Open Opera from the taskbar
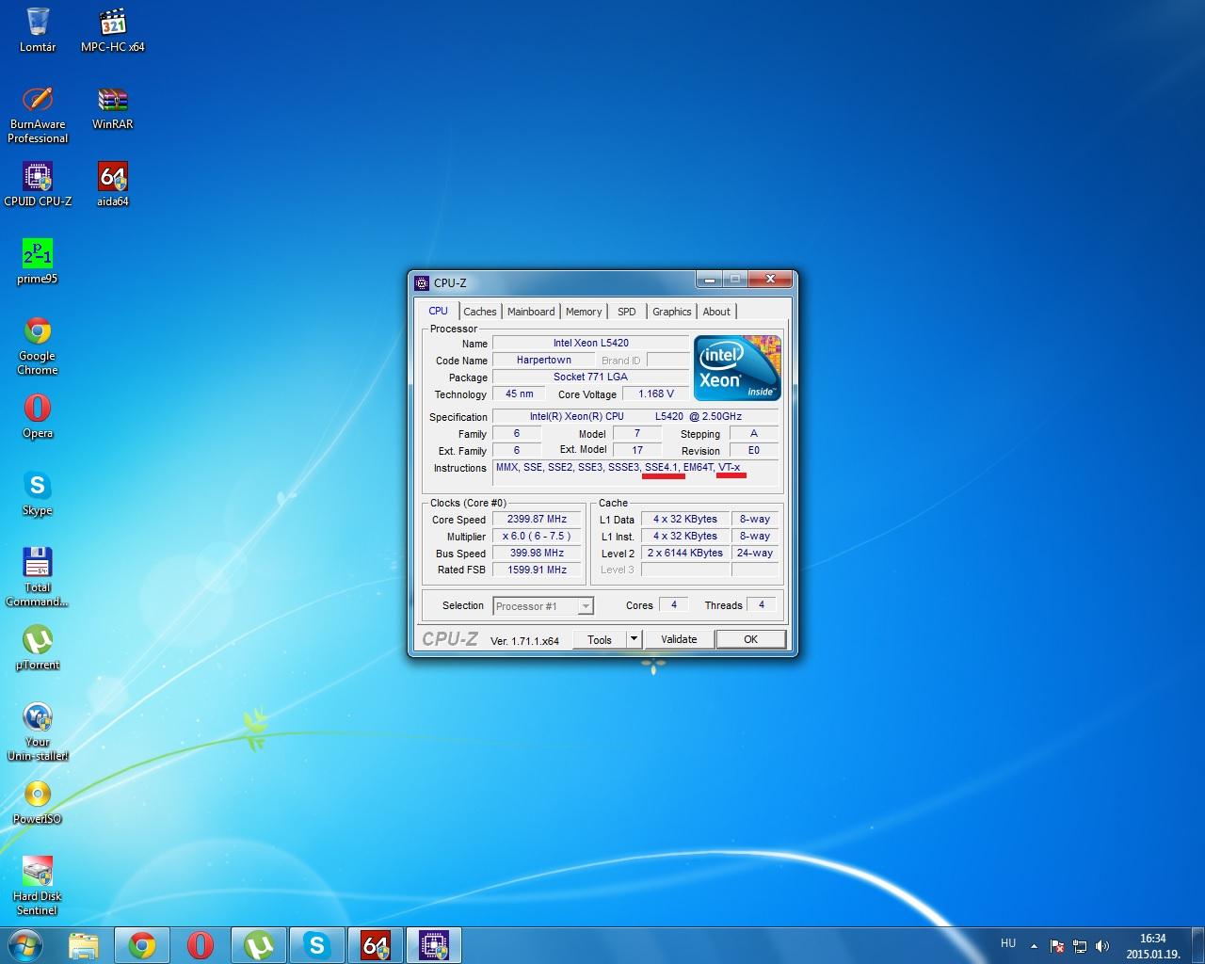The width and height of the screenshot is (1205, 964). pyautogui.click(x=201, y=945)
